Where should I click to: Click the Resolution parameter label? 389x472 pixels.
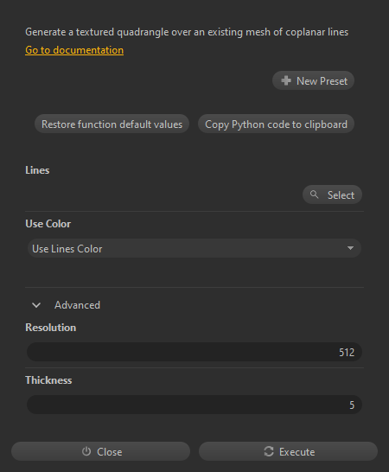click(51, 328)
